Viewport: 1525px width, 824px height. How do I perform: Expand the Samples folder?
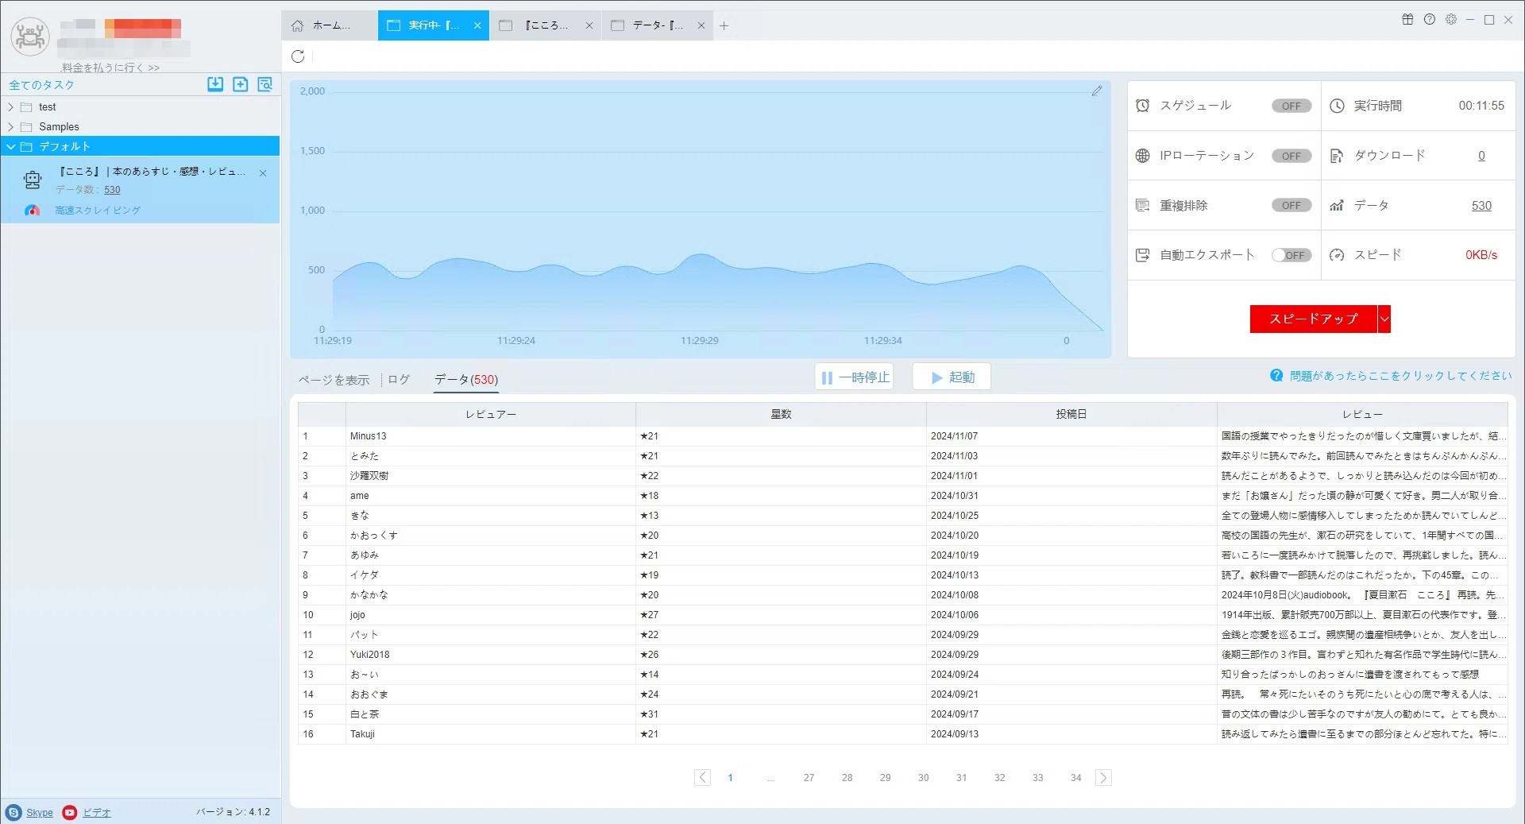coord(11,127)
